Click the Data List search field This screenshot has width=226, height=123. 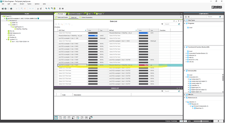(x=171, y=24)
